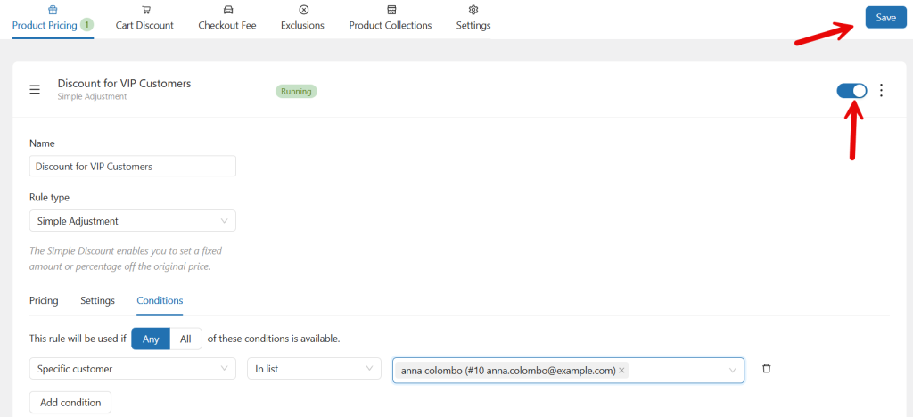The height and width of the screenshot is (417, 913).
Task: Delete the Specific customer condition with trash icon
Action: click(766, 369)
